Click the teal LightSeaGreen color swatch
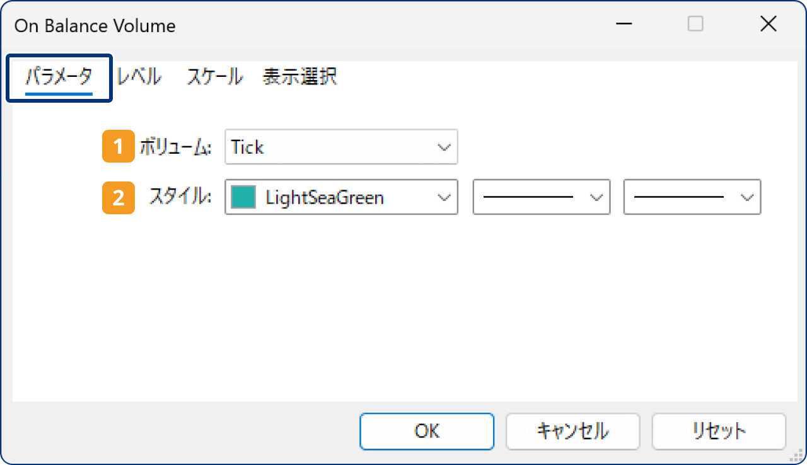Viewport: 807px width, 465px height. click(x=248, y=197)
